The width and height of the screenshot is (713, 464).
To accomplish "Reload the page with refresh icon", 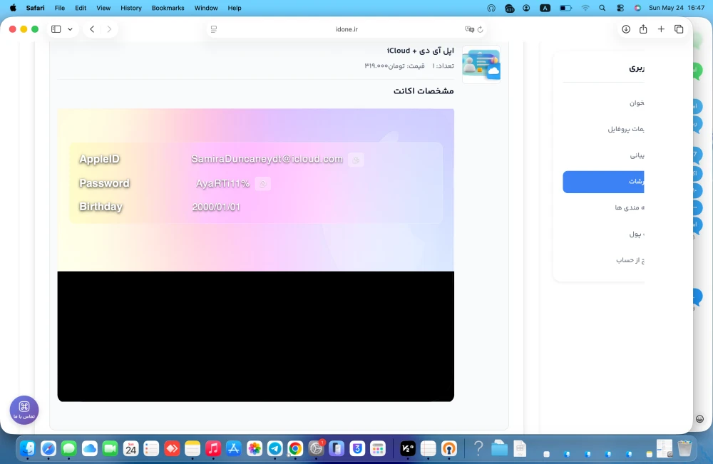I will coord(480,29).
